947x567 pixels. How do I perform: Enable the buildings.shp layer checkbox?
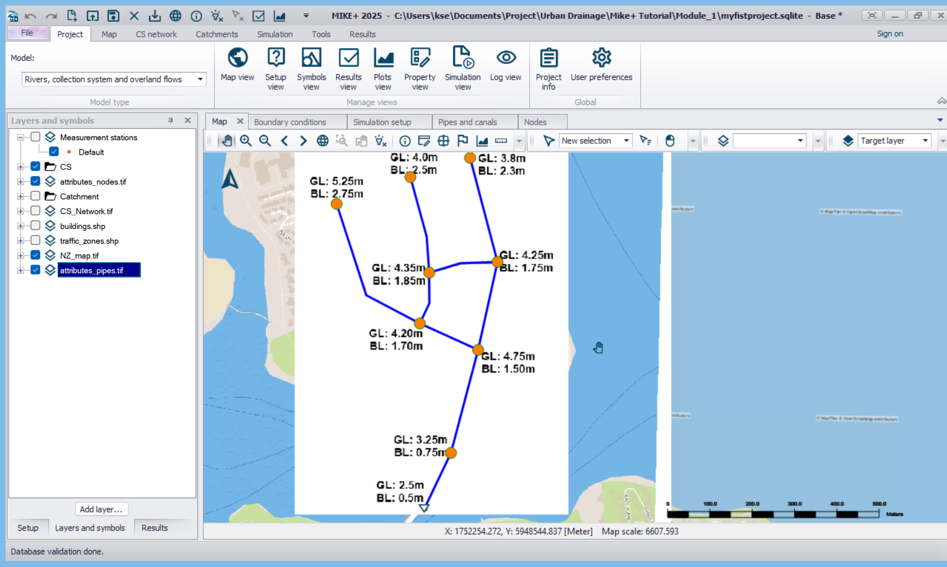(x=36, y=226)
